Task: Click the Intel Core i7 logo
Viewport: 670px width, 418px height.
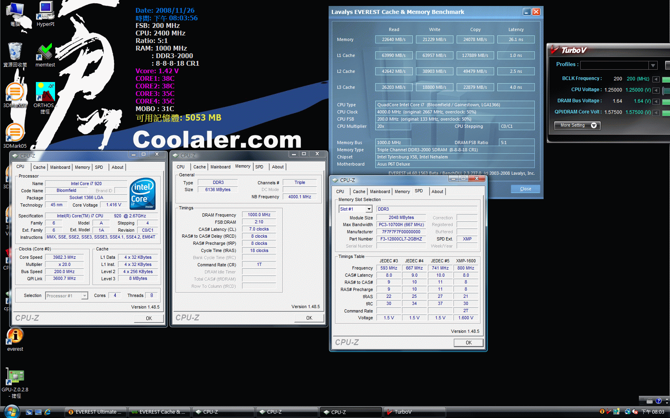Action: tap(143, 194)
